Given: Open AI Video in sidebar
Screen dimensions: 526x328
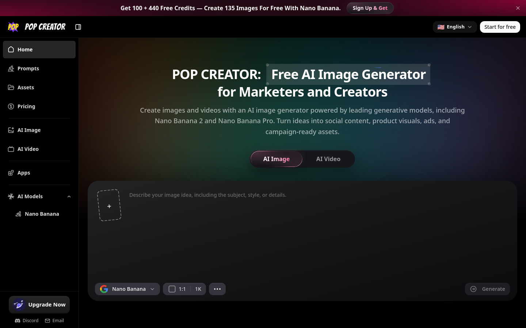Looking at the screenshot, I should pyautogui.click(x=39, y=149).
